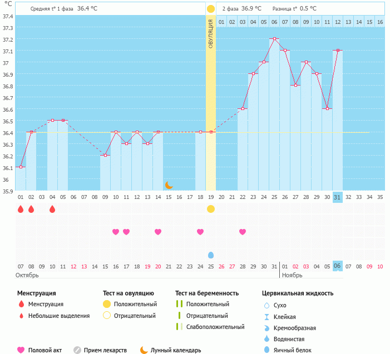This screenshot has height=354, width=390.
Task: Click the Лунный календарь moon icon in the legend
Action: coord(144,350)
